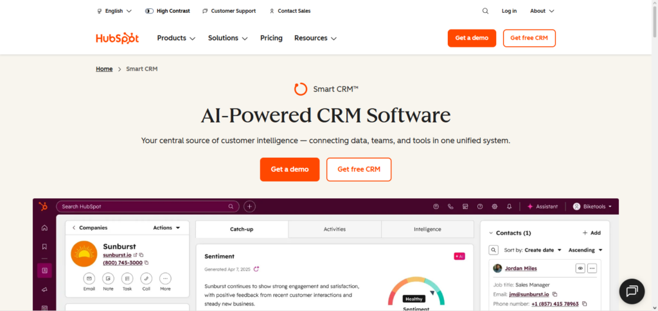Click the megaphone marketing icon in sidebar
658x311 pixels.
(x=44, y=289)
